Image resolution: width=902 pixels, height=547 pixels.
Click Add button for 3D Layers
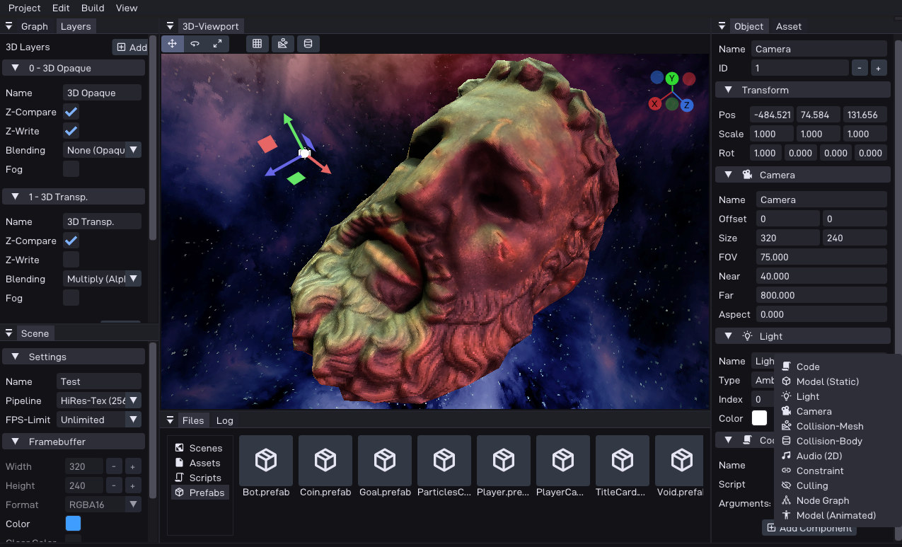point(132,47)
